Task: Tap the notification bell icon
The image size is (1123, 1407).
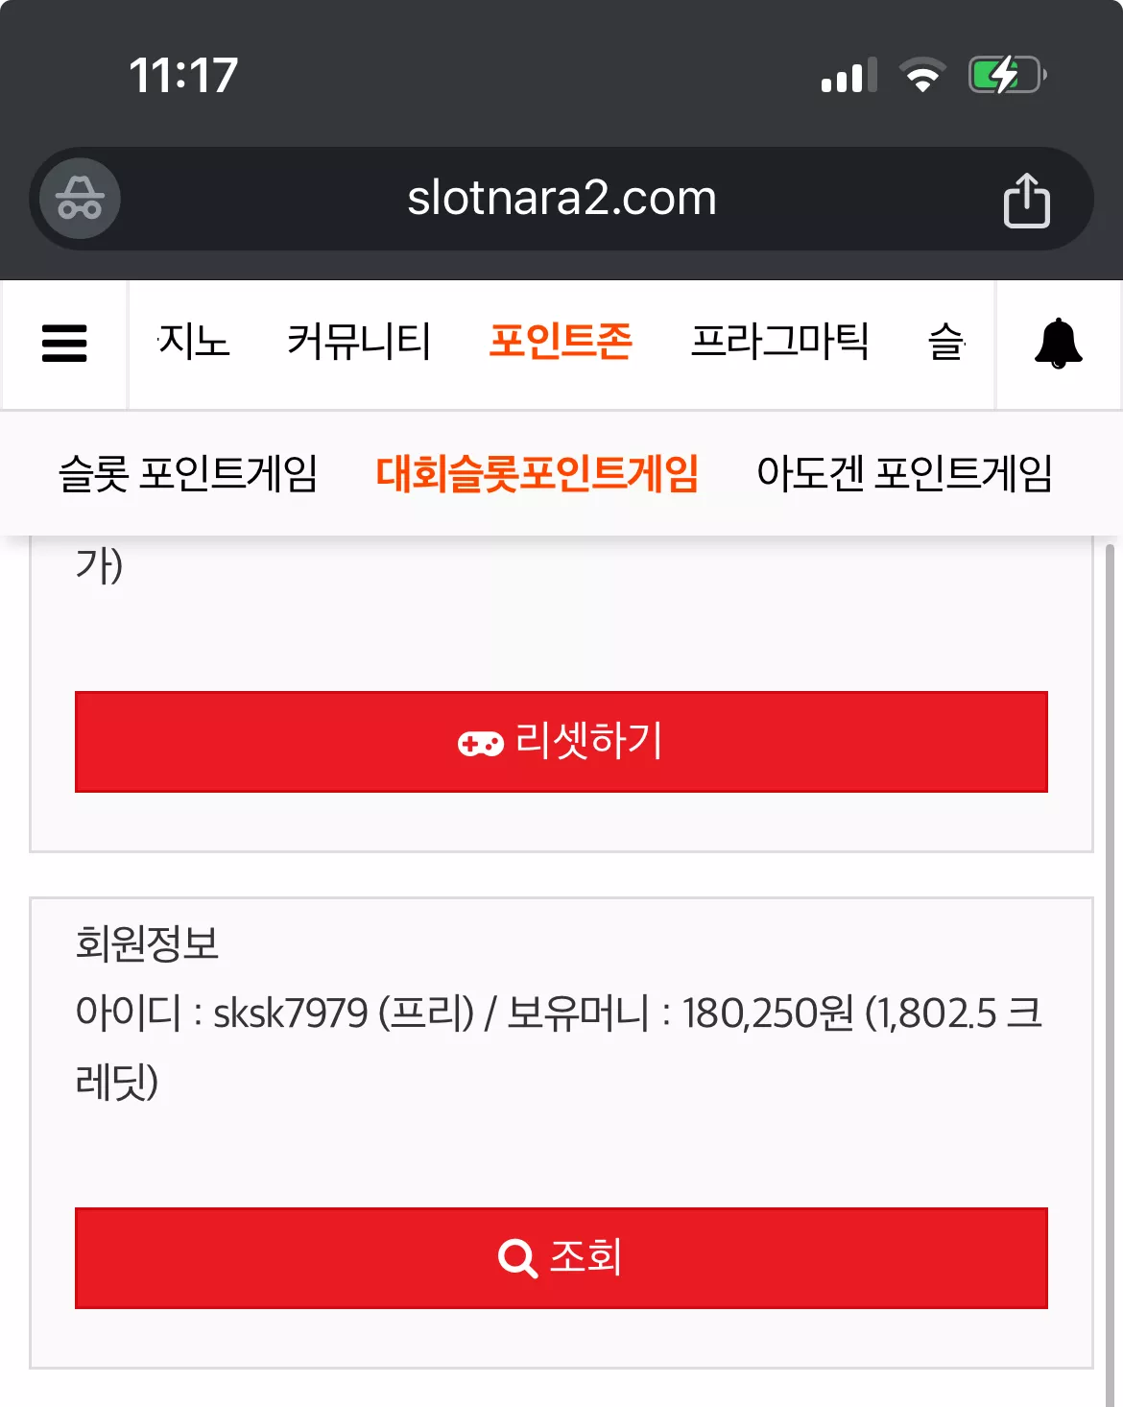Action: coord(1058,343)
